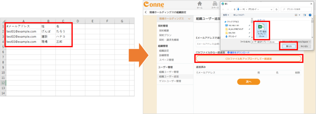
Task: Open the file type filter dropdown
Action: (297, 42)
